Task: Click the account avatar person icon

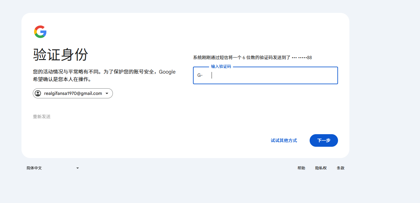Action: (x=38, y=93)
